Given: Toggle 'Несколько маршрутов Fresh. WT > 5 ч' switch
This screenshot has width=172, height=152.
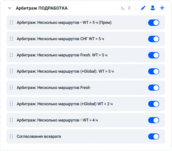Looking at the screenshot, I should pos(154,55).
